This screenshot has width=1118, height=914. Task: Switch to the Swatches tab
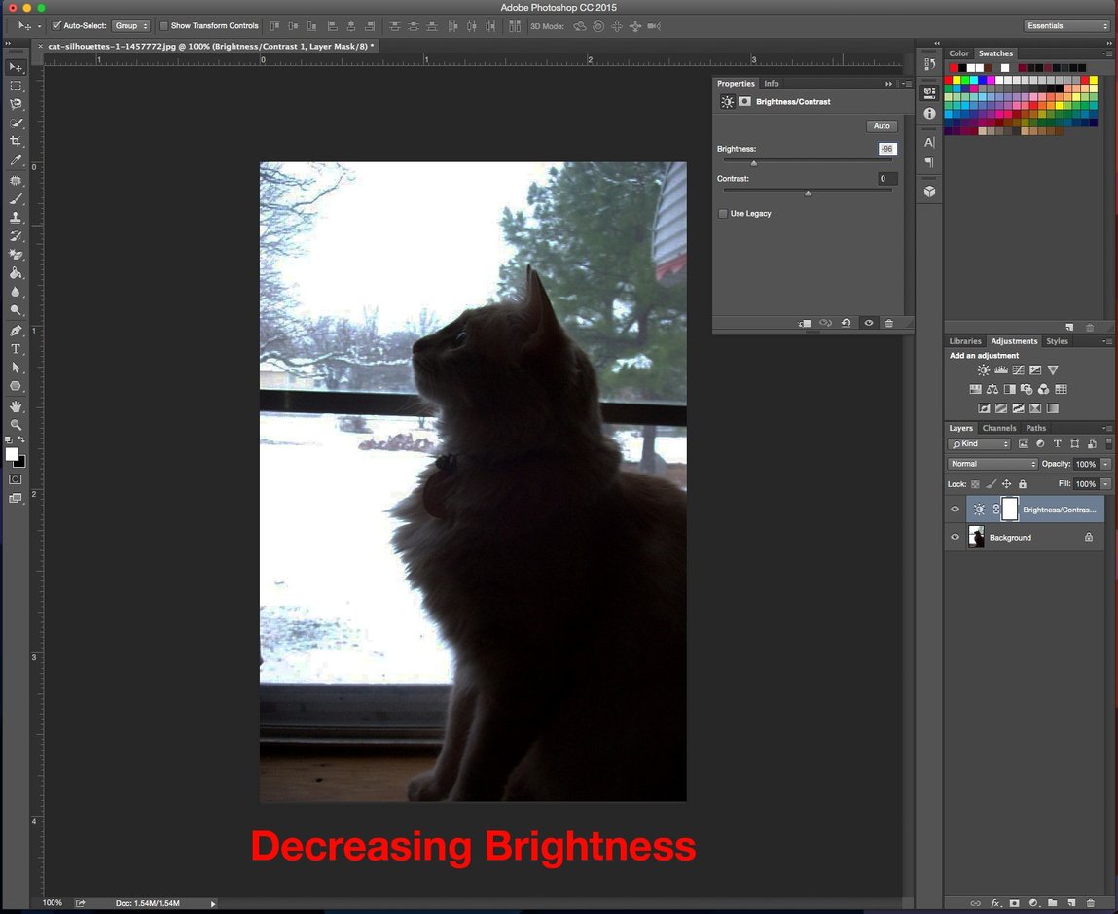(x=994, y=53)
